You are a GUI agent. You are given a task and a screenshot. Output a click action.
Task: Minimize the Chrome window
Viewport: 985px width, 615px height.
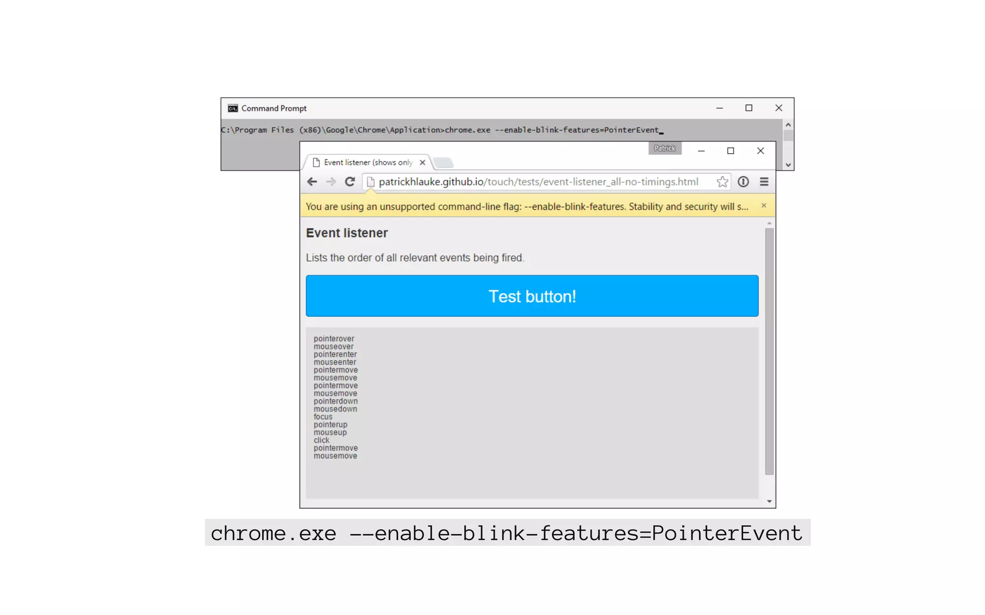click(701, 151)
